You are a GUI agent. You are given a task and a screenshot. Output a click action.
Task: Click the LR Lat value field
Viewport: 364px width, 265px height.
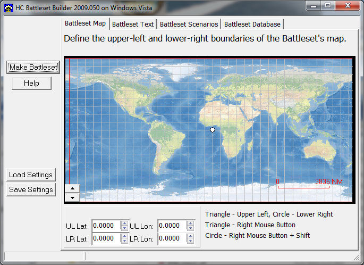coord(106,238)
